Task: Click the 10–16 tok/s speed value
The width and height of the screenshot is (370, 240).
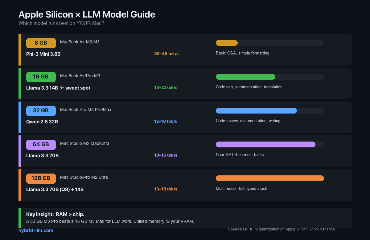Action: 166,155
